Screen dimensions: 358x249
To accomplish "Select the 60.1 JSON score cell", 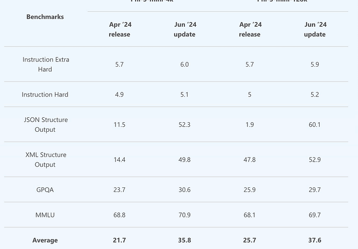I will (314, 124).
